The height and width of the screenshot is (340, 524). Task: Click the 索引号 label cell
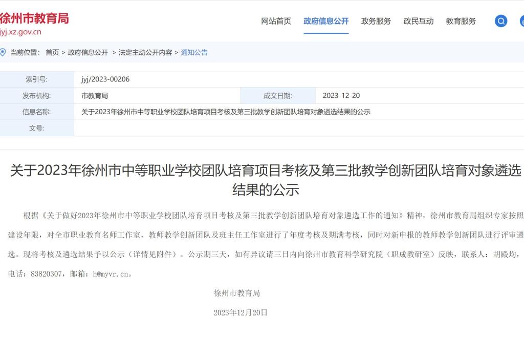click(37, 79)
